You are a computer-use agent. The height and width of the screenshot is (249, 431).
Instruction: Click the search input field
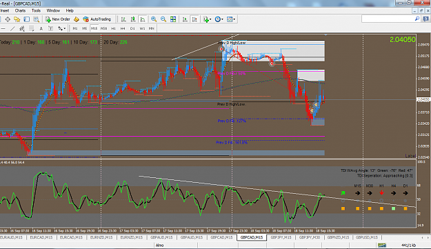click(388, 19)
